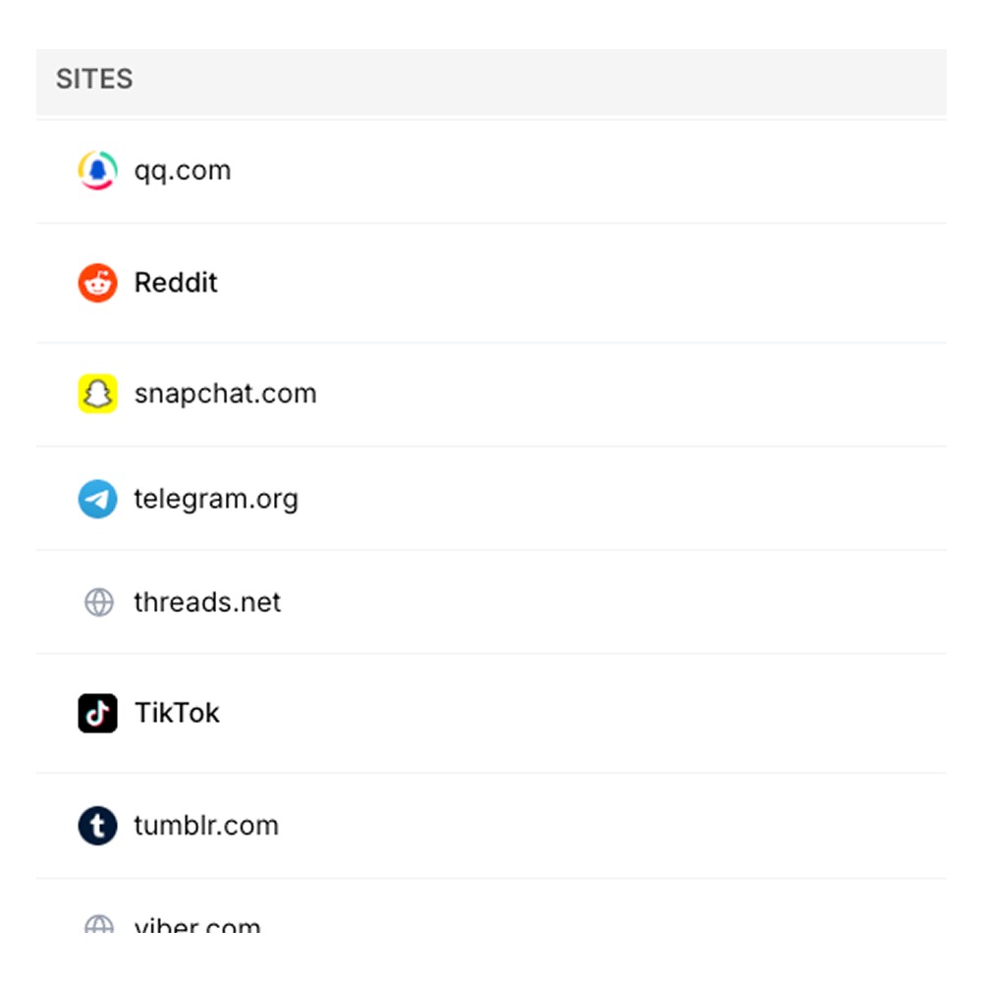
Task: Click the globe icon beside threads.net
Action: coord(97,602)
